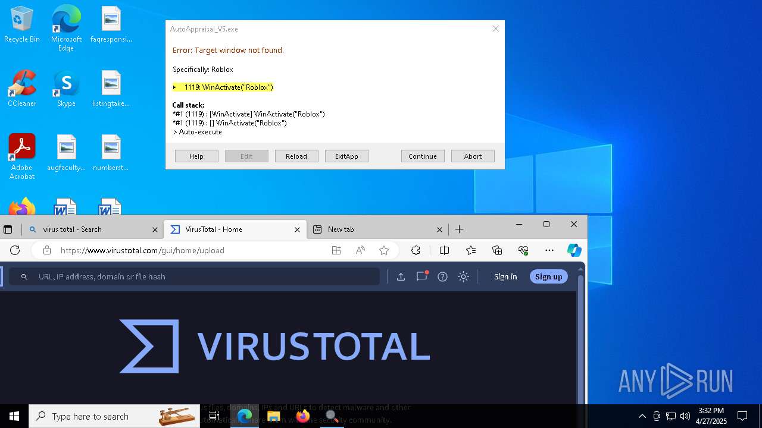
Task: Toggle VirusTotal light/dark theme icon
Action: pos(463,276)
